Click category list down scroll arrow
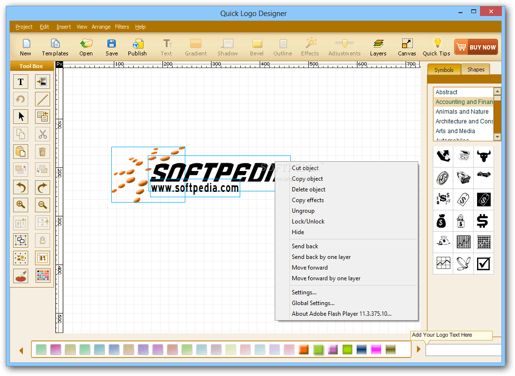The height and width of the screenshot is (376, 515). [497, 137]
